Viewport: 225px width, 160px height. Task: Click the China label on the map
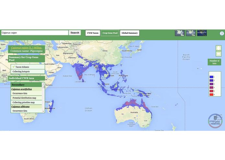coord(105,51)
